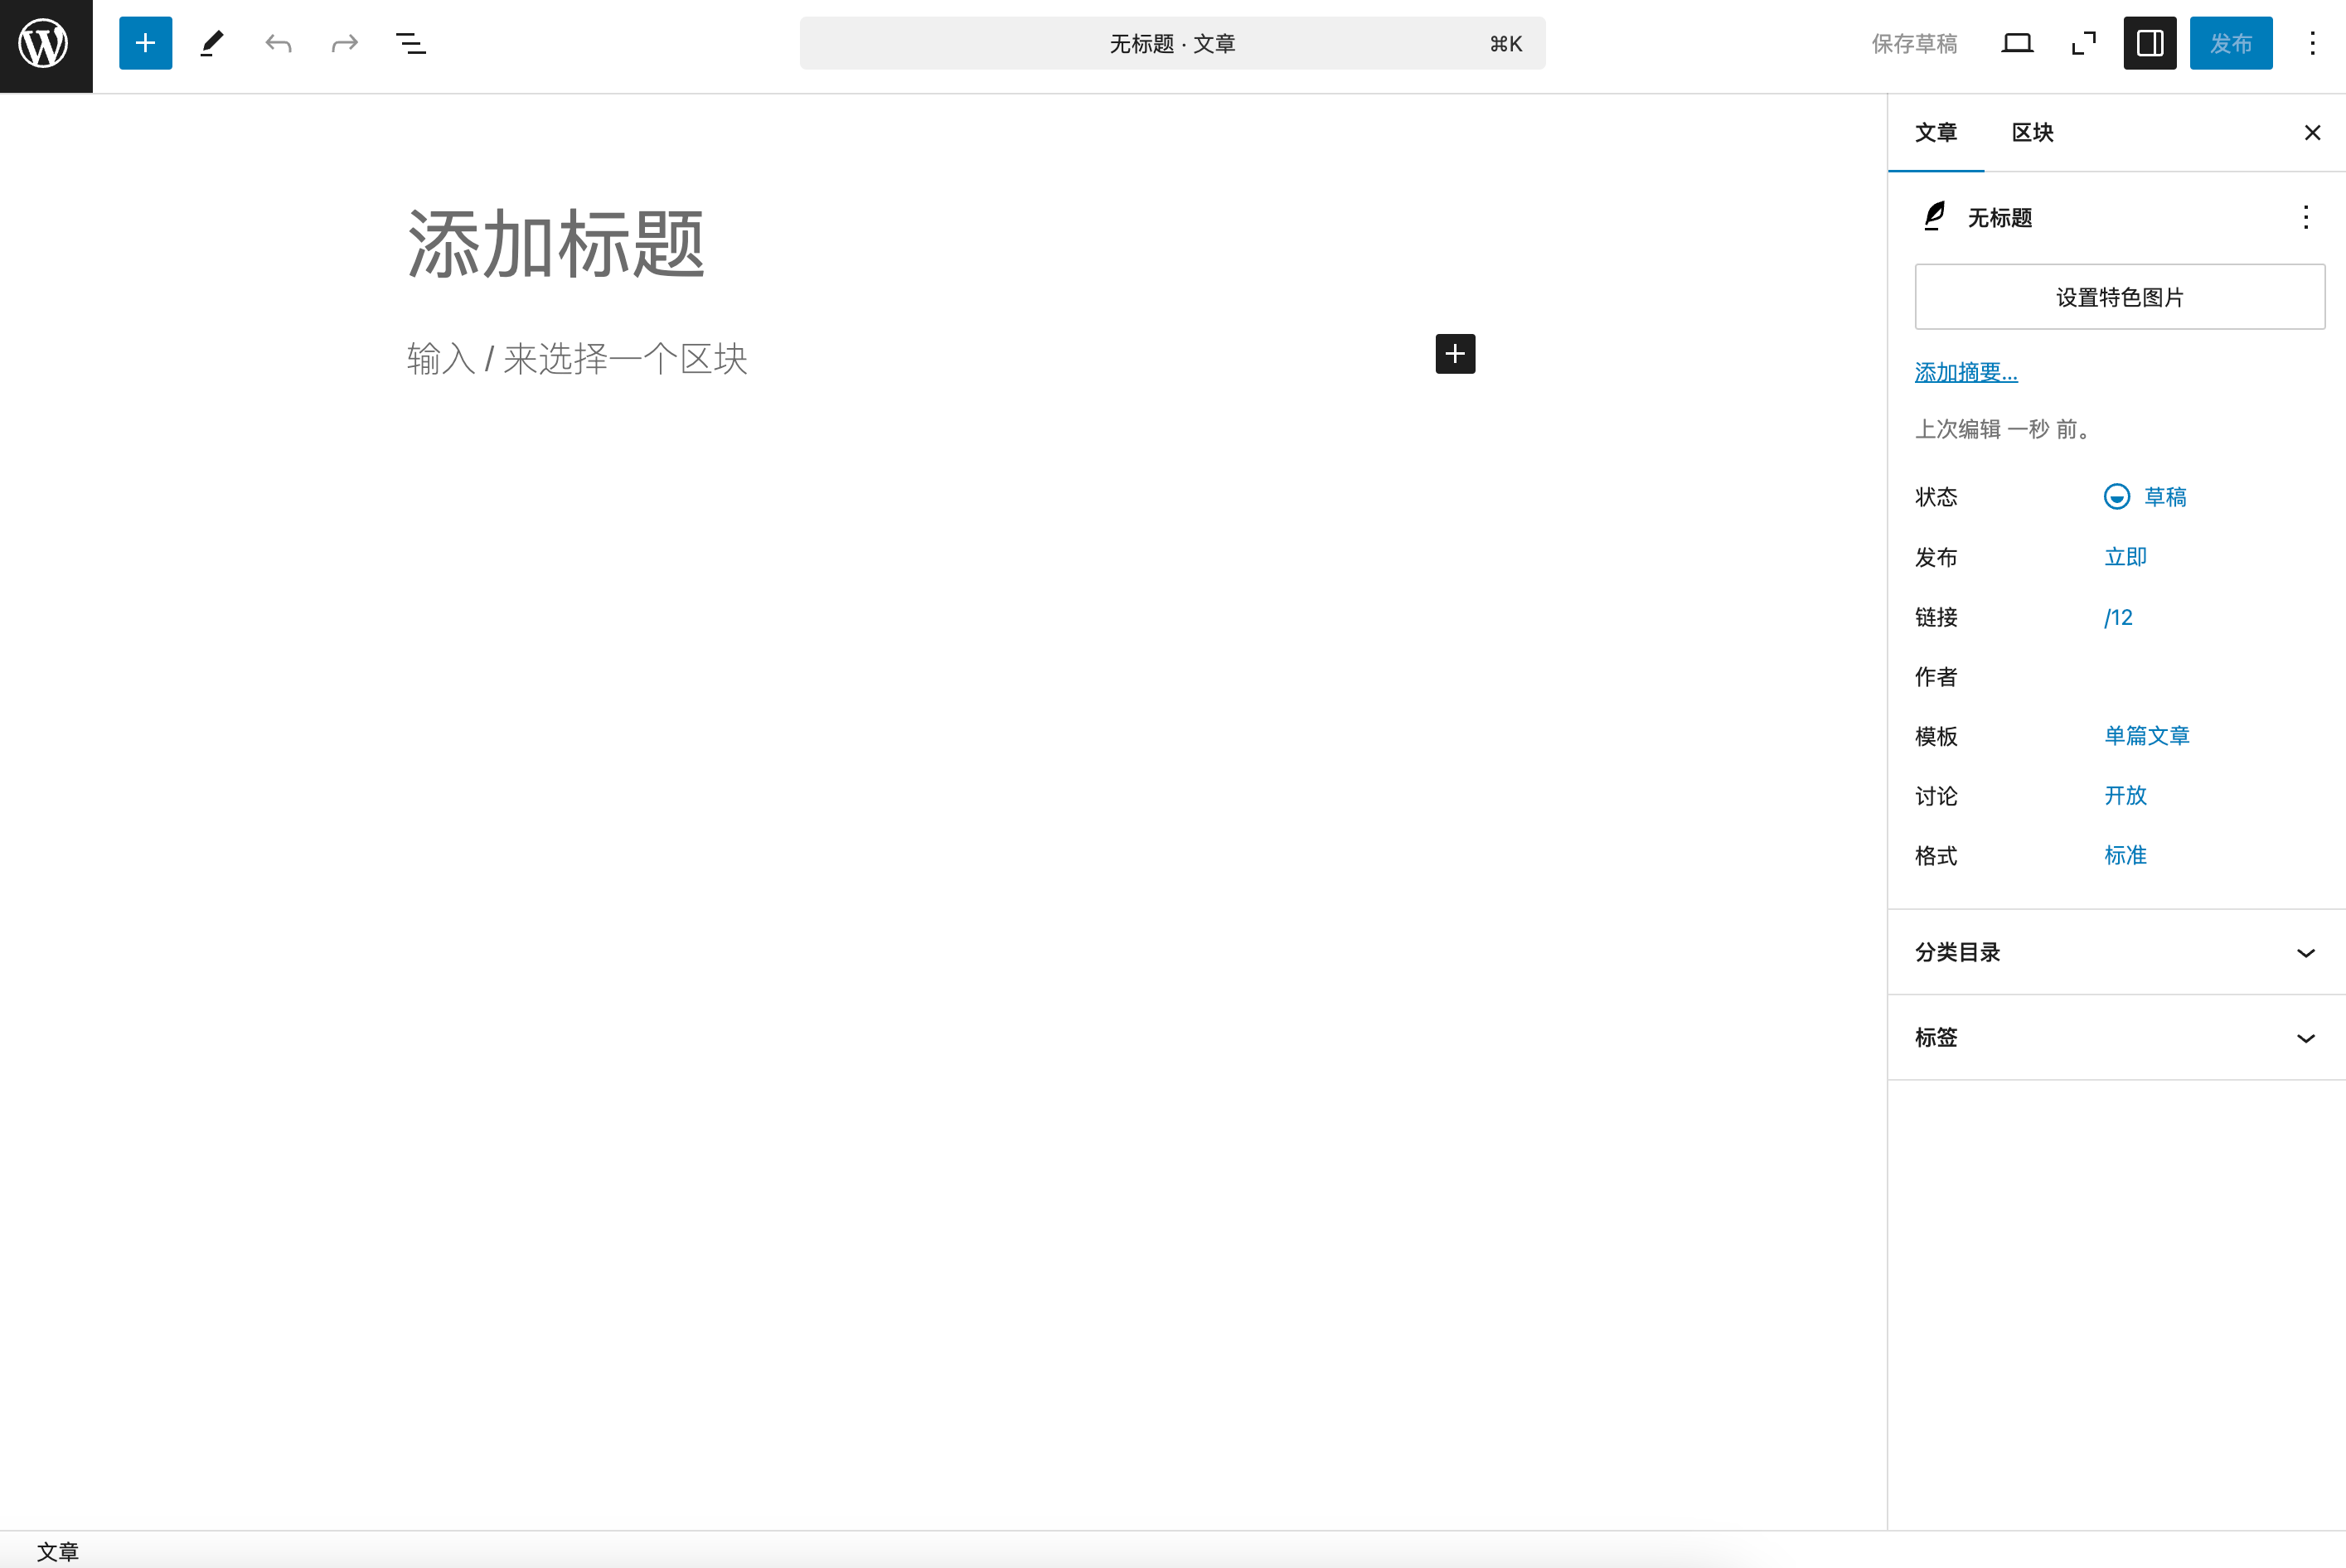Screen dimensions: 2346x1568
Task: Click the blue 发布 button
Action: point(2230,43)
